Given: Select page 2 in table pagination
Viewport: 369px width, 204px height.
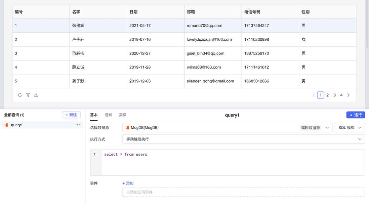Looking at the screenshot, I should (328, 95).
